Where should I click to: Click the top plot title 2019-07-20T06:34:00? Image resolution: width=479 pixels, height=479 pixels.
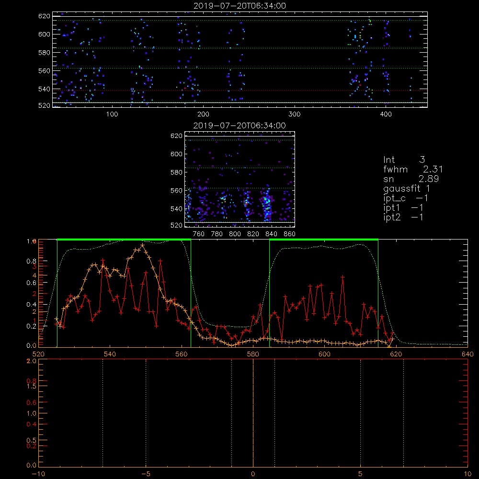[x=240, y=6]
